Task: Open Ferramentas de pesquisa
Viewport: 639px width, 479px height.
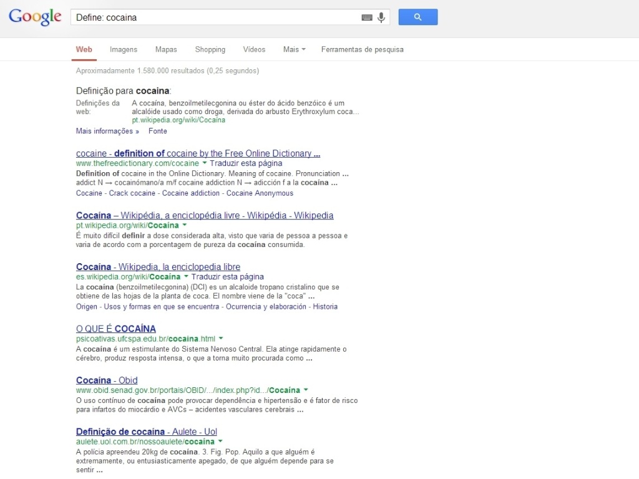Action: (363, 49)
